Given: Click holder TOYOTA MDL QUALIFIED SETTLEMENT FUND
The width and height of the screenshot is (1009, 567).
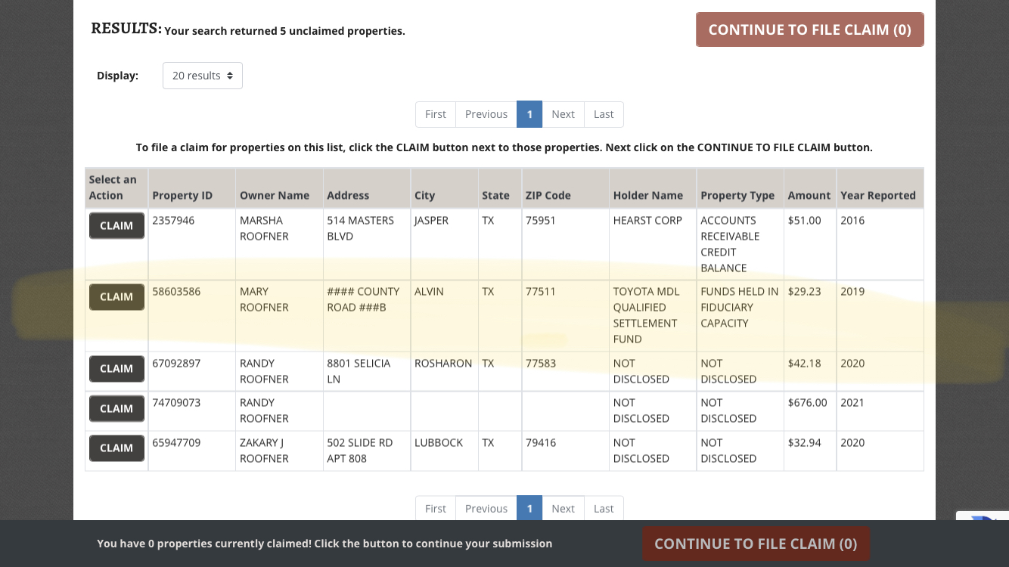Looking at the screenshot, I should 647,315.
